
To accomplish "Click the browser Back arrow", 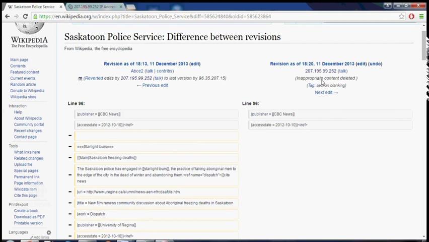I will tap(8, 17).
